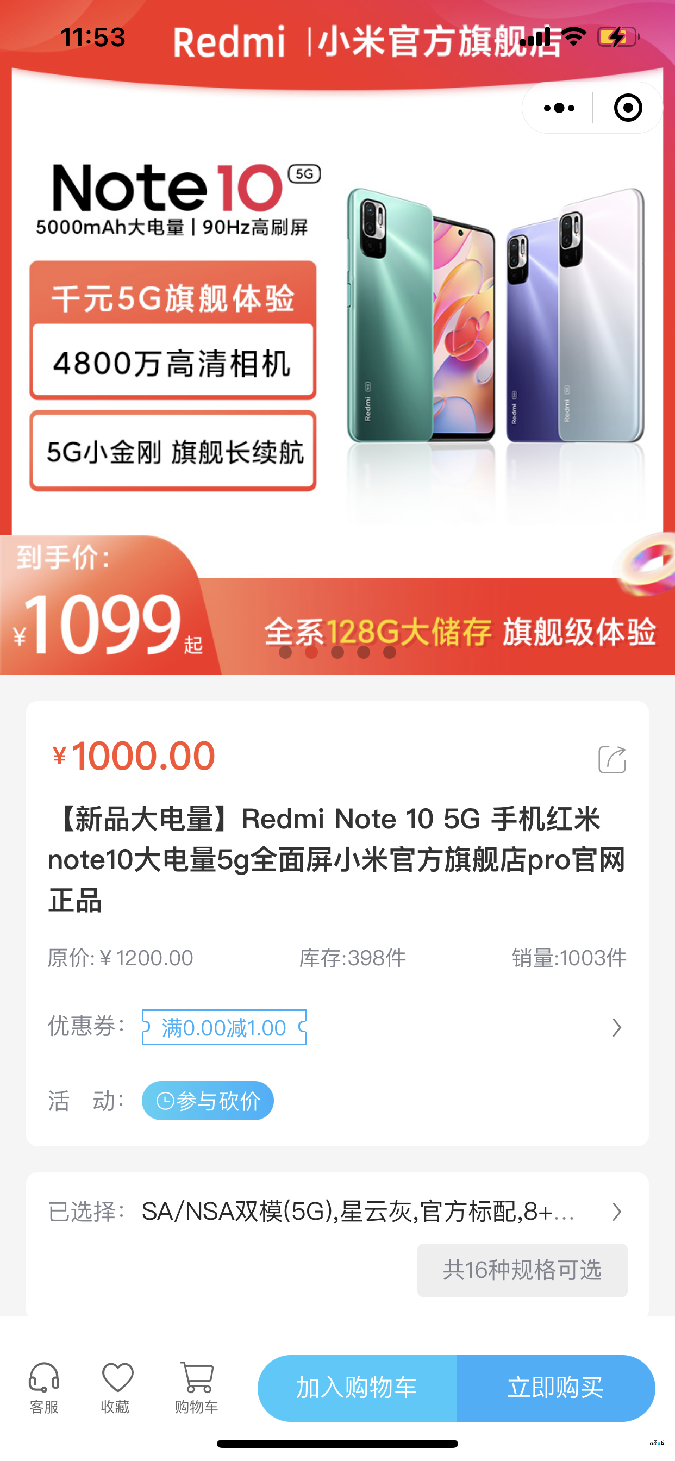The width and height of the screenshot is (675, 1461).
Task: Tap the clock icon in 参与砍价
Action: [x=165, y=1101]
